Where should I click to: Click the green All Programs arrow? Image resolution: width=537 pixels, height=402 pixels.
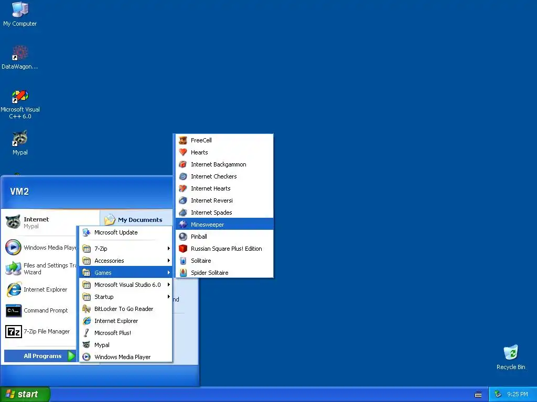71,356
